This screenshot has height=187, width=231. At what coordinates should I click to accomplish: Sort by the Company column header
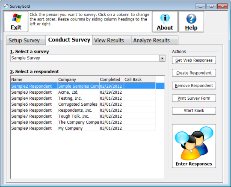78,80
